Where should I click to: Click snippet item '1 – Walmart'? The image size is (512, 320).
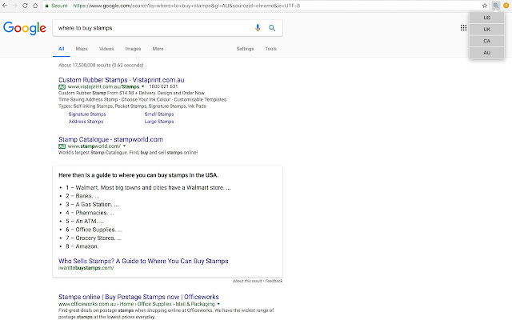148,188
